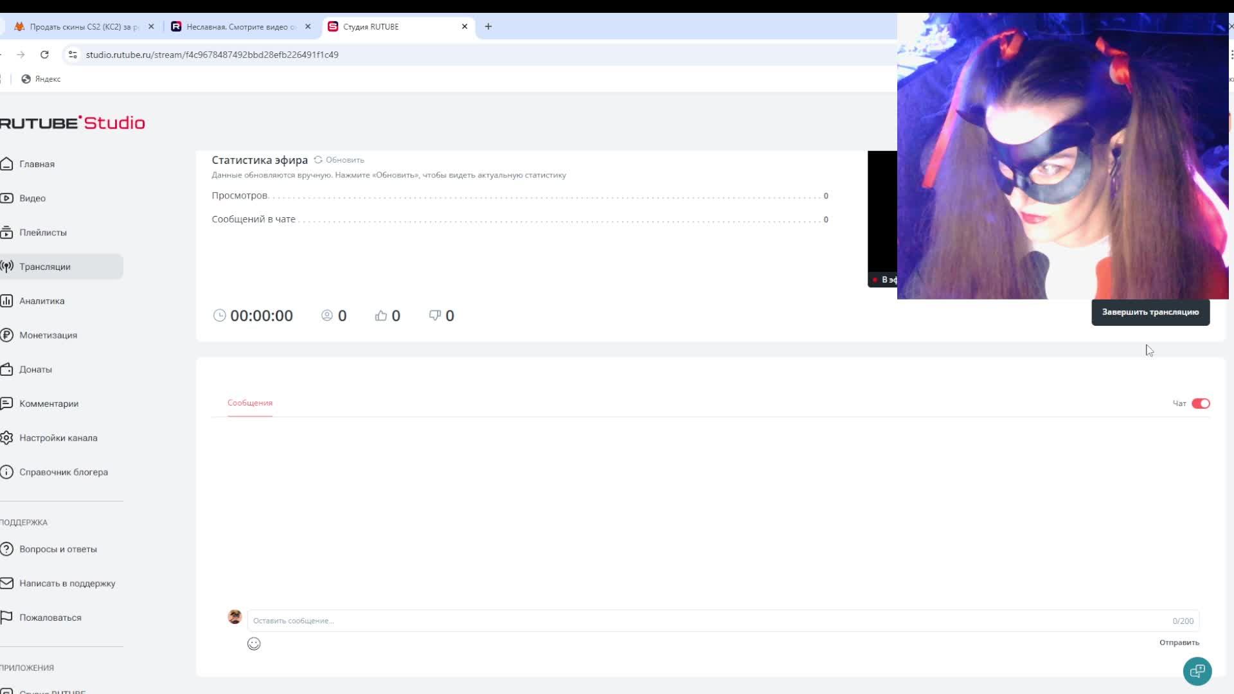
Task: Open the support chat bubble icon
Action: (x=1197, y=672)
